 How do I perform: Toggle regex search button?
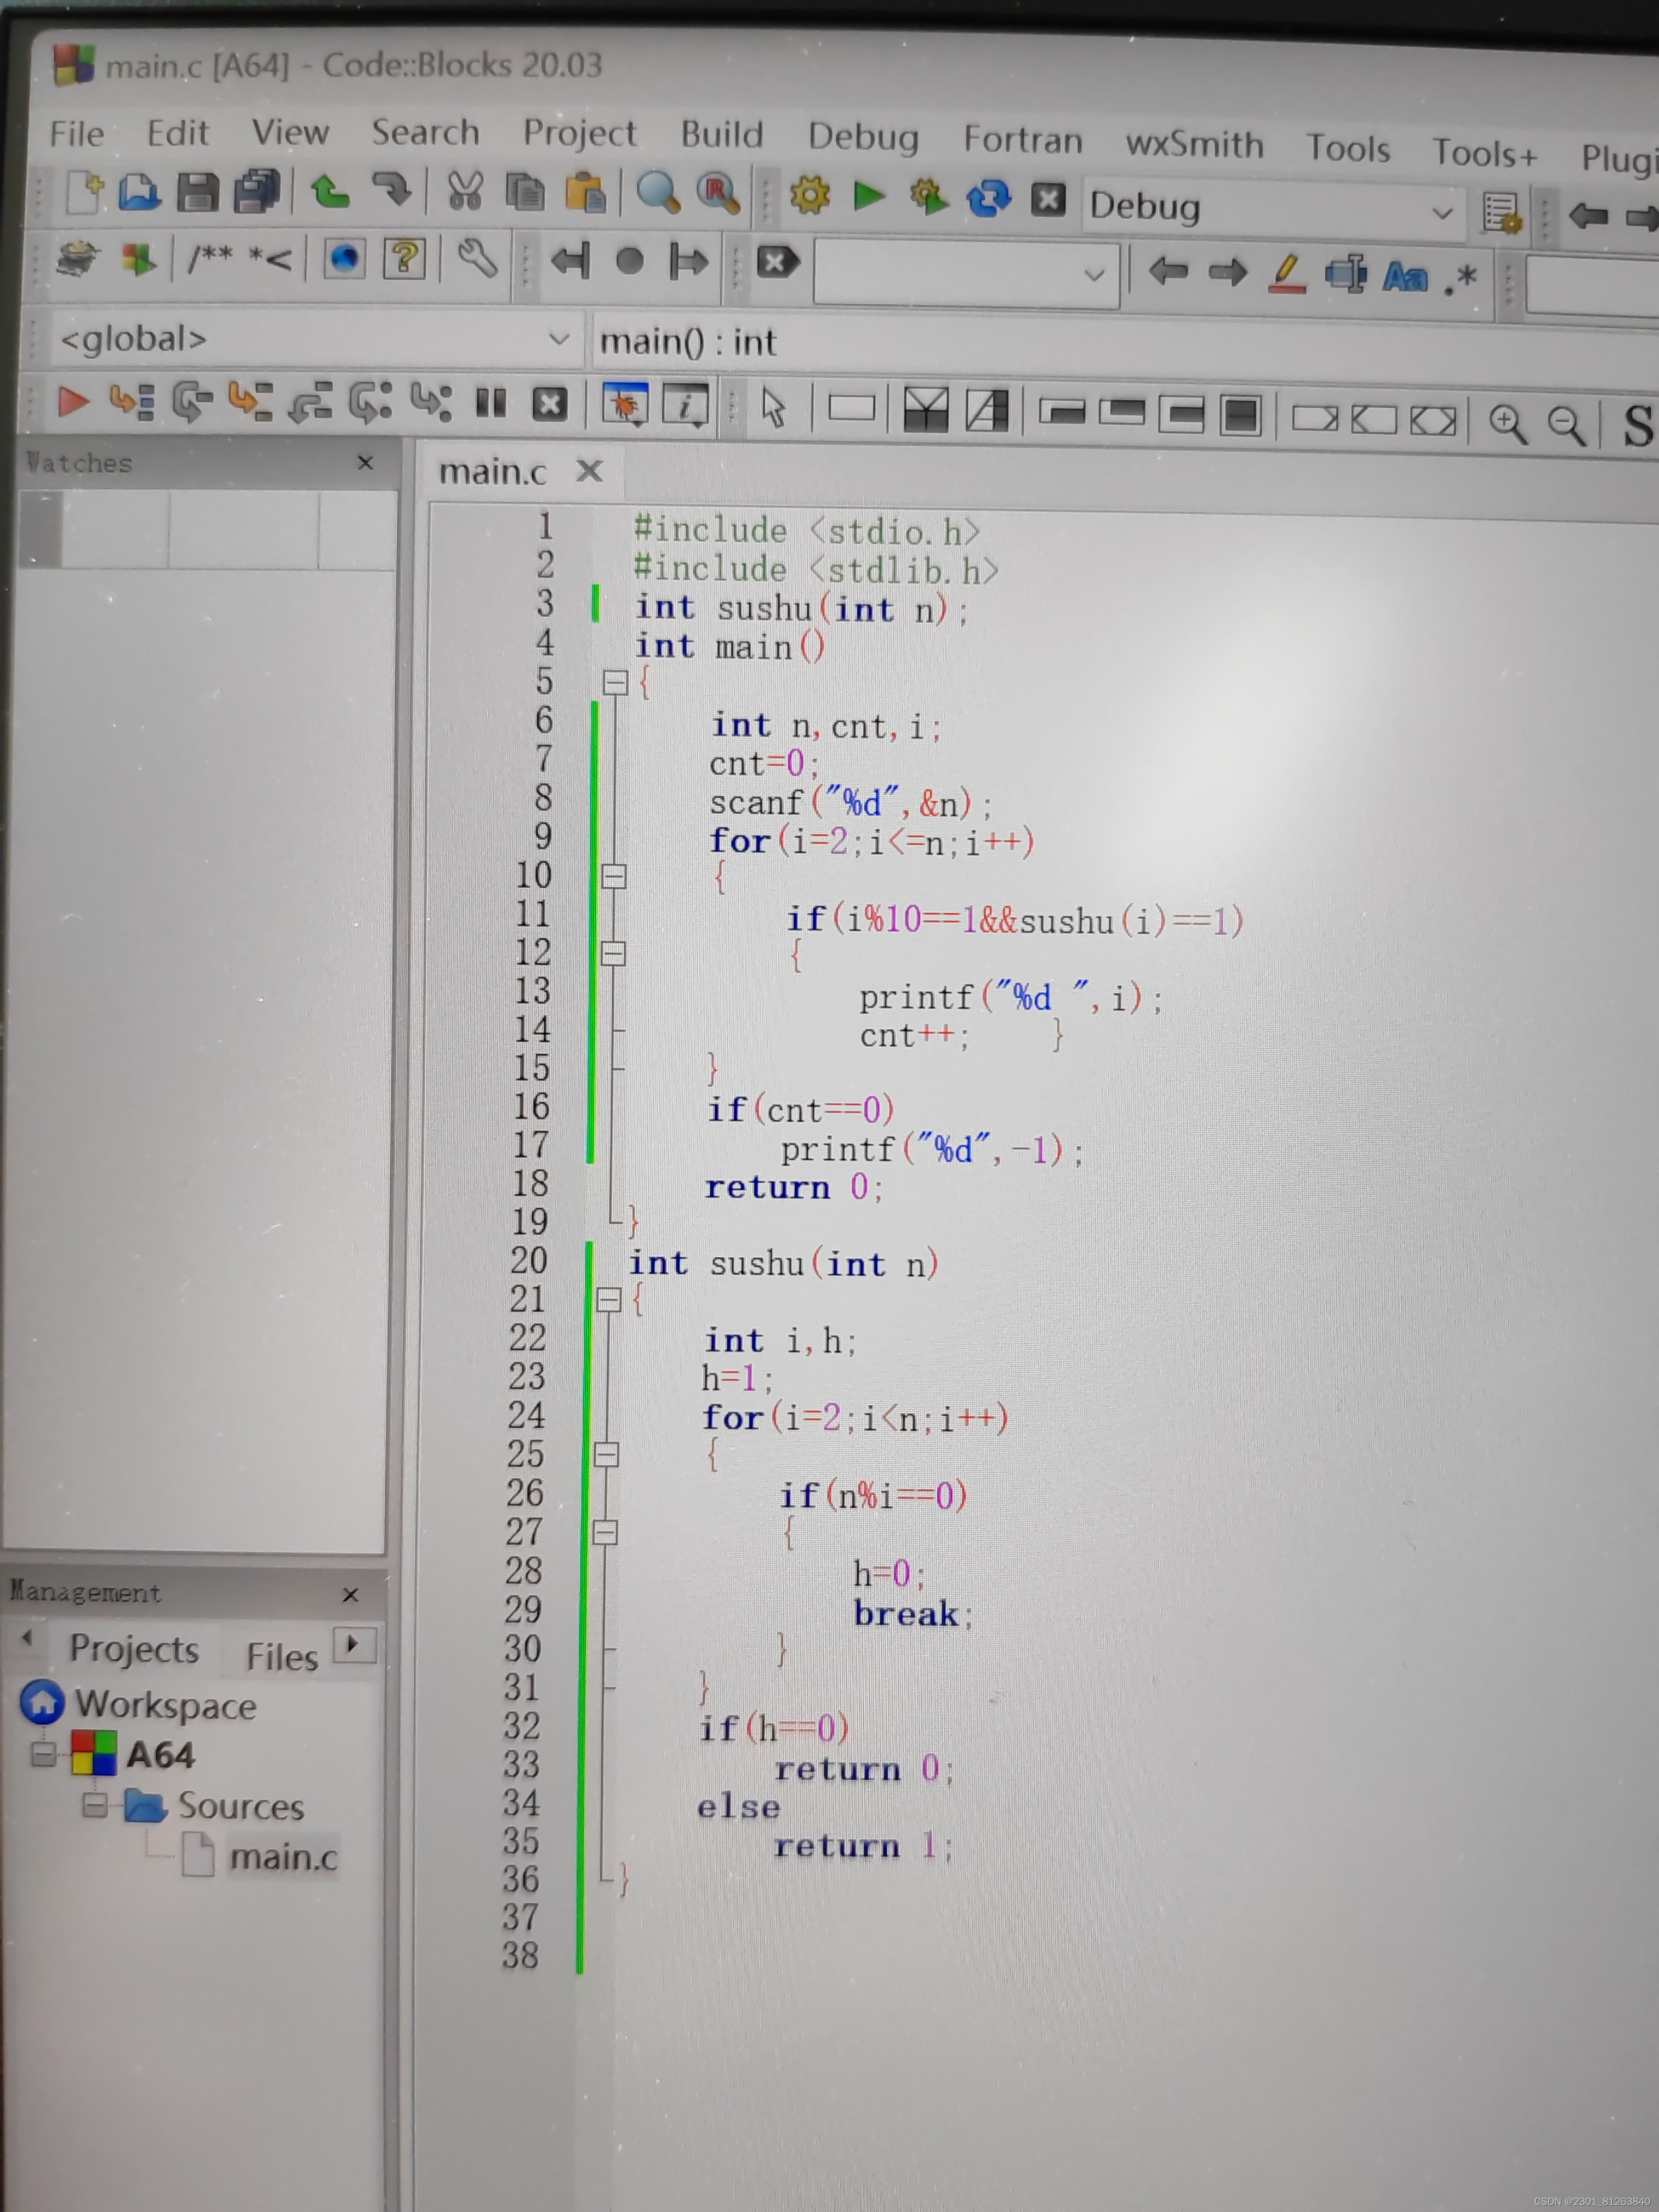pyautogui.click(x=1461, y=279)
